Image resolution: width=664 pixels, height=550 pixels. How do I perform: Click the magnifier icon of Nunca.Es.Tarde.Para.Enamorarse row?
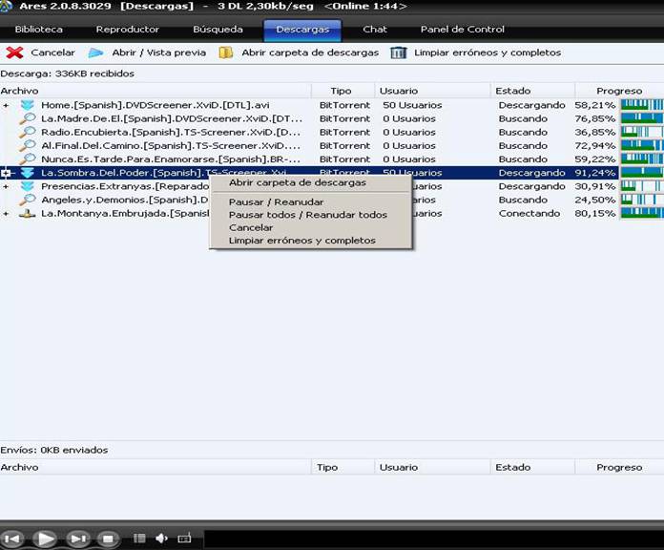(28, 159)
